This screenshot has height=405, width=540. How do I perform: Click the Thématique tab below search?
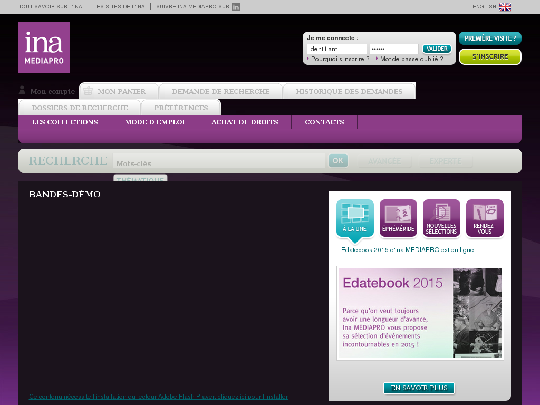(x=140, y=178)
